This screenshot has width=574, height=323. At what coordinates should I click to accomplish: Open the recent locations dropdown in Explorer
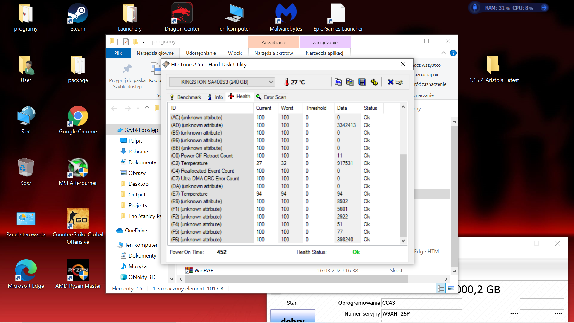point(138,108)
